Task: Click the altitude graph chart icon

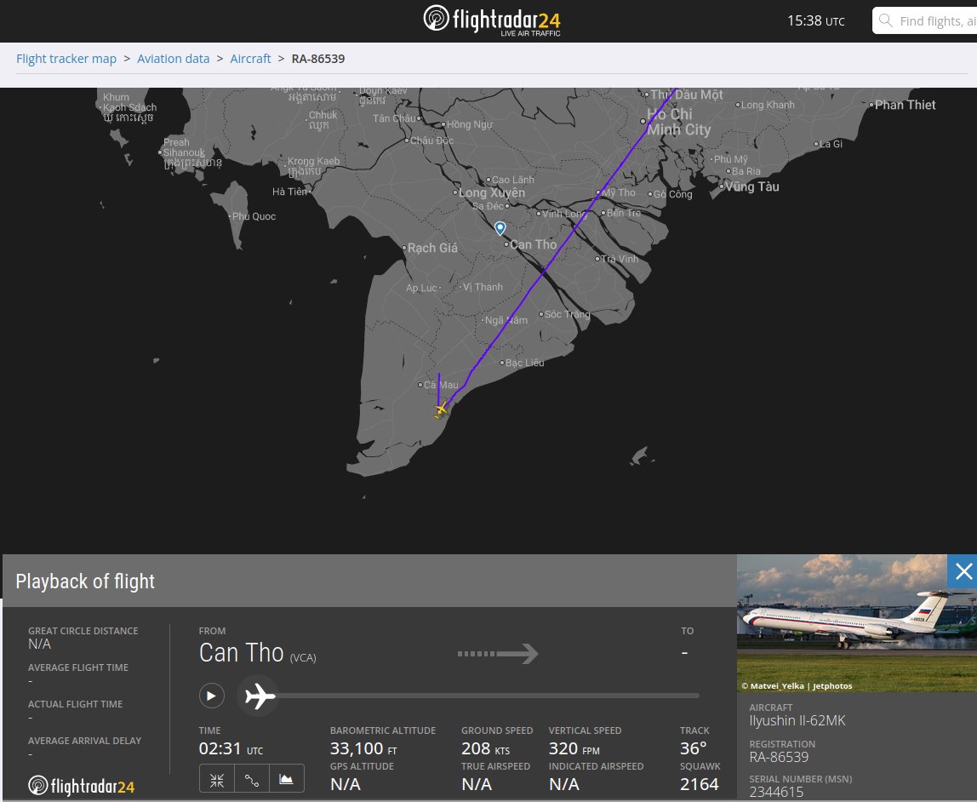Action: click(x=287, y=780)
